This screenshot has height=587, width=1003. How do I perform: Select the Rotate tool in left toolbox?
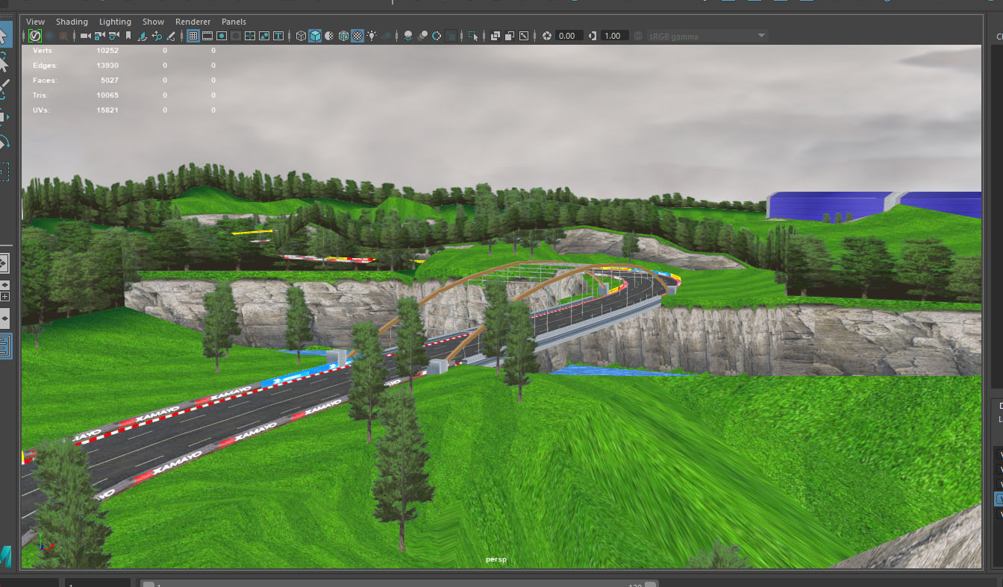(x=4, y=142)
